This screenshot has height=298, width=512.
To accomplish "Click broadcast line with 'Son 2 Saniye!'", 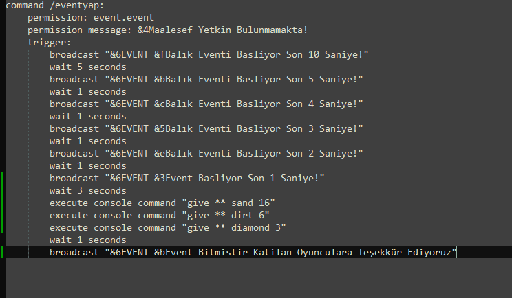I will click(206, 154).
